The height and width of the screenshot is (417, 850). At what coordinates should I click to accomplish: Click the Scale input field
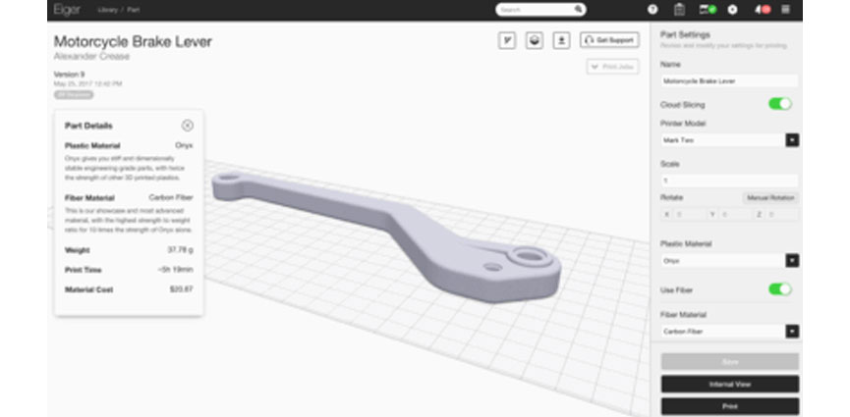[729, 181]
